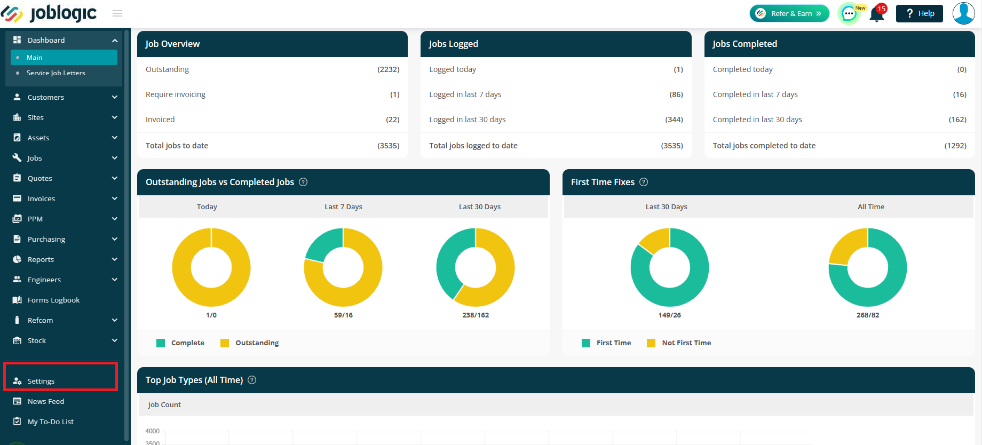982x445 pixels.
Task: Expand the Stock menu chevron
Action: [x=115, y=340]
